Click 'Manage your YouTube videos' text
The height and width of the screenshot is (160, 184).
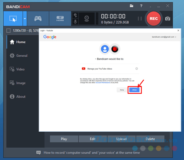click(x=100, y=69)
